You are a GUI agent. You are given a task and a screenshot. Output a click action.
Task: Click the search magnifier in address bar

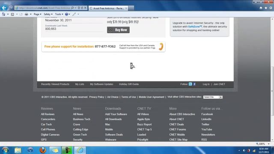click(72, 8)
